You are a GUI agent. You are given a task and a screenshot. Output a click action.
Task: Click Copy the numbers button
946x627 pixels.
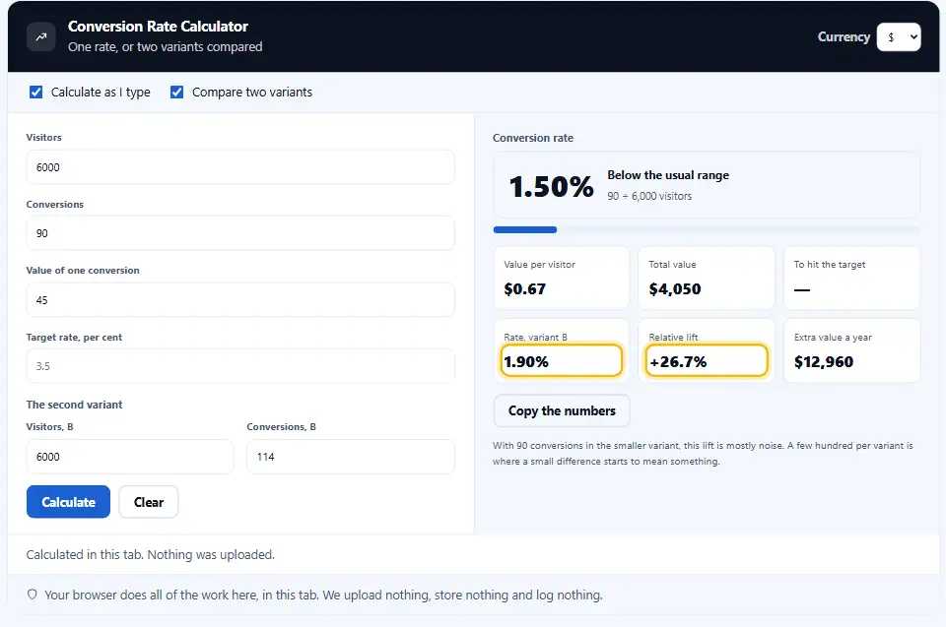coord(562,410)
